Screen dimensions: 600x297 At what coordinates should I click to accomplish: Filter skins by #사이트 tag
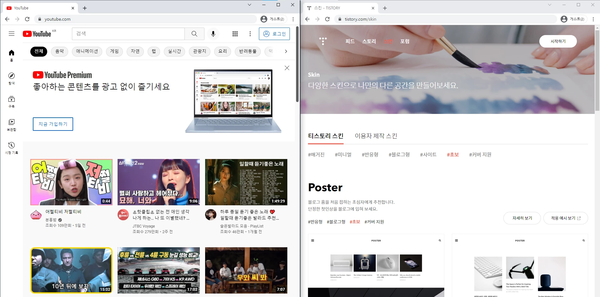(428, 155)
